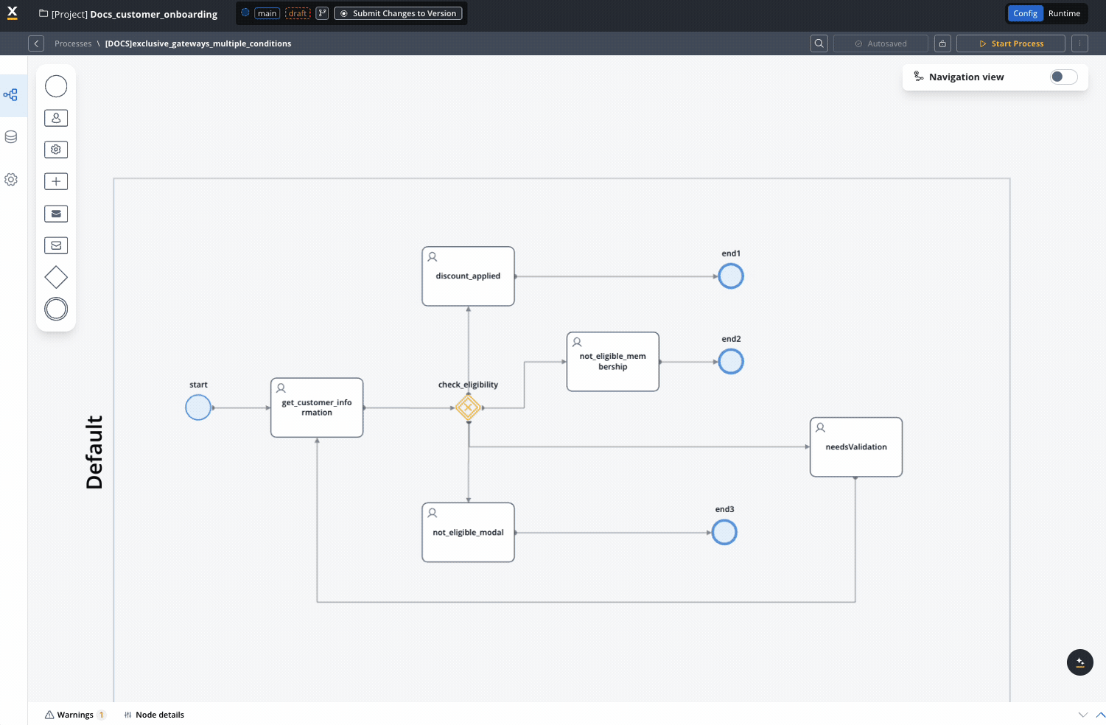The height and width of the screenshot is (725, 1106).
Task: Click the draft version badge
Action: click(298, 13)
